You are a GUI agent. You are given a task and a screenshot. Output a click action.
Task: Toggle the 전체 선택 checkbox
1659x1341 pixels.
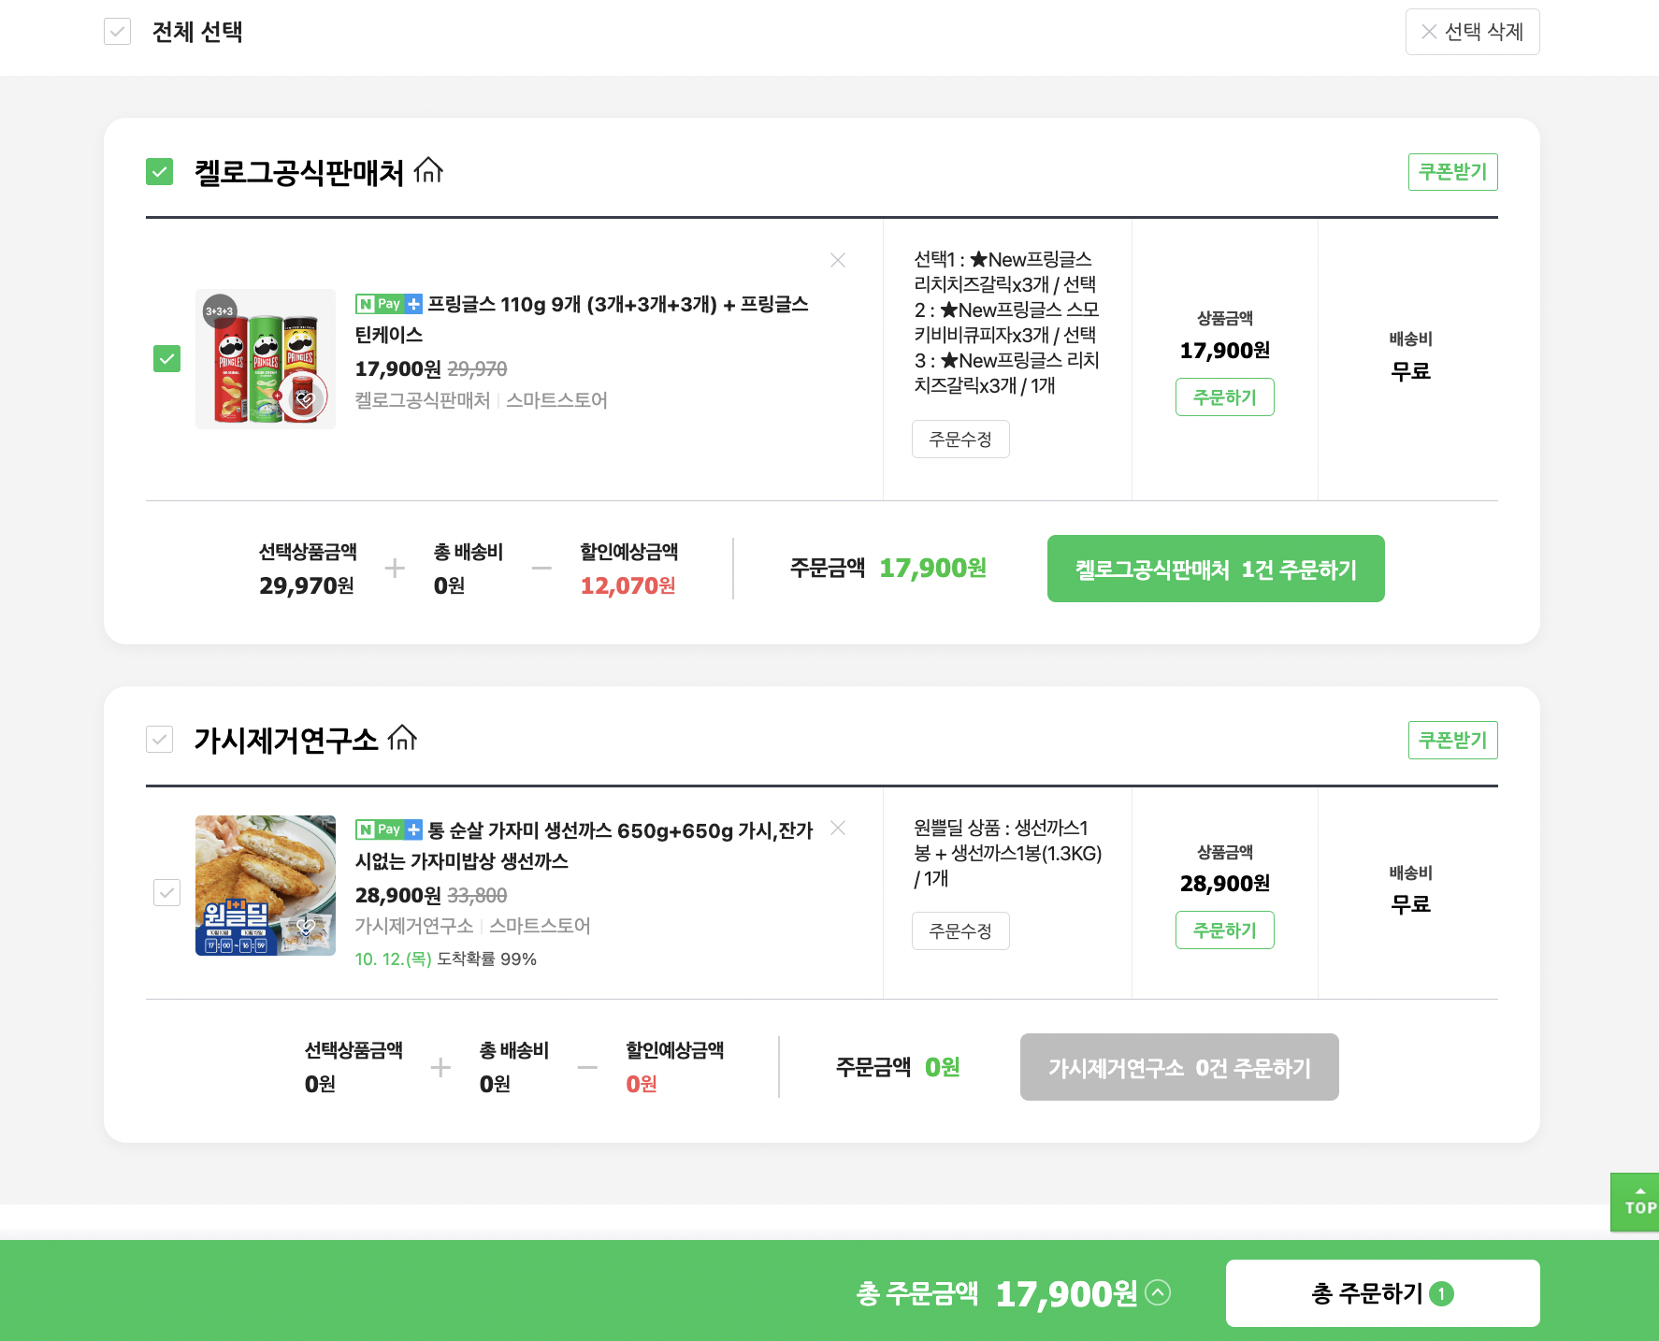coord(117,32)
